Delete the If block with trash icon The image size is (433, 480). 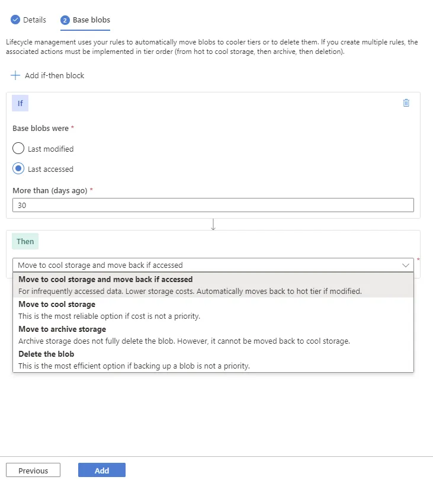pyautogui.click(x=406, y=103)
